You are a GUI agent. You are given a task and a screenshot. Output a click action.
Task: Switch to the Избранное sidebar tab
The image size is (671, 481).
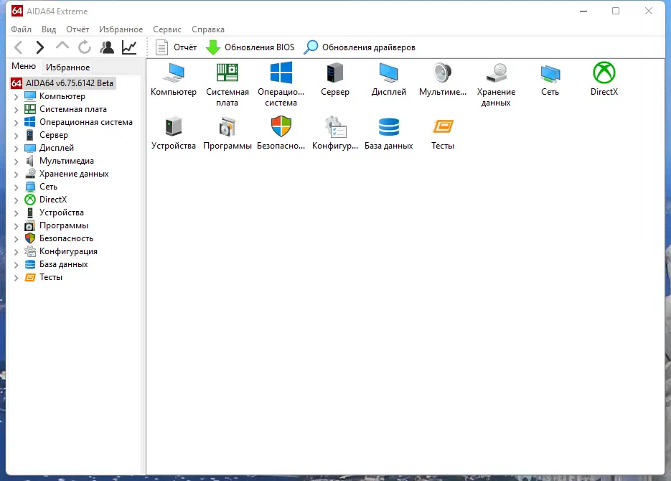[67, 67]
